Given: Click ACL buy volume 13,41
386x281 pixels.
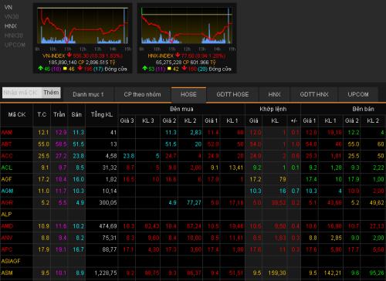Looking at the screenshot, I should click(x=236, y=168).
